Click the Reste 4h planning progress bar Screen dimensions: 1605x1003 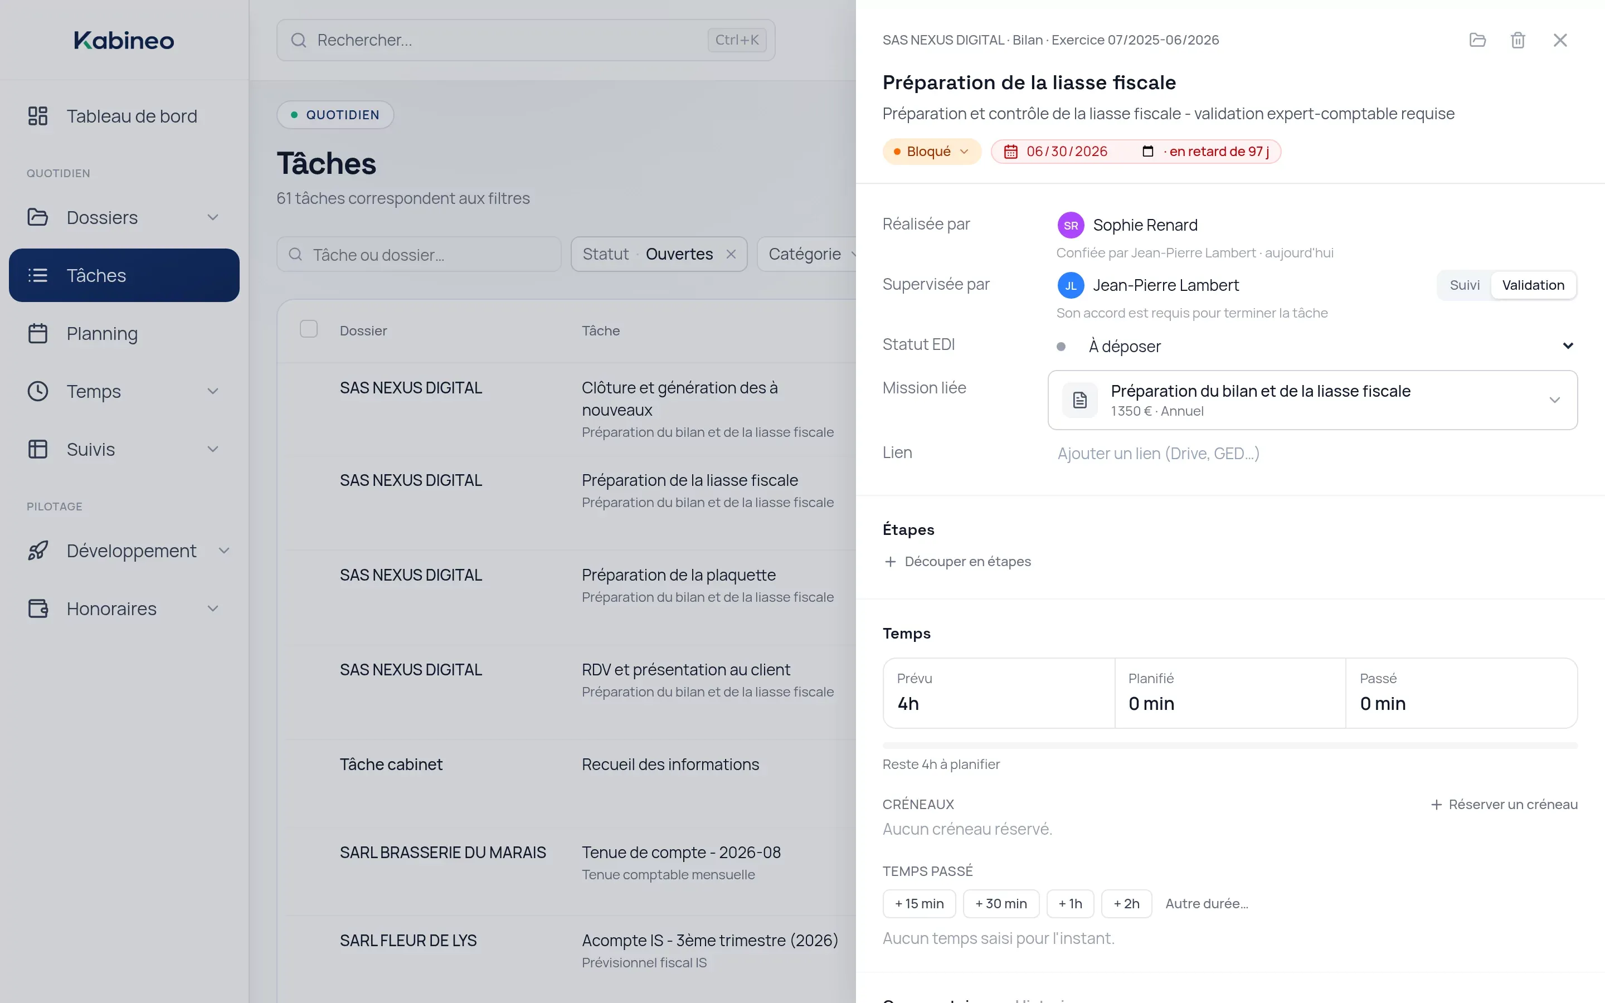tap(1229, 746)
